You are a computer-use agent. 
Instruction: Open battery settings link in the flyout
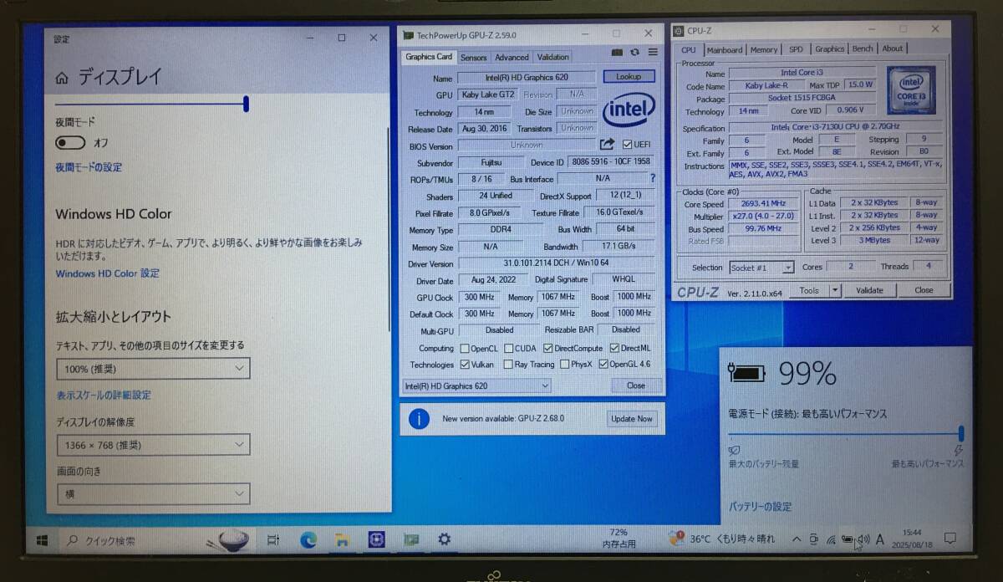click(760, 506)
